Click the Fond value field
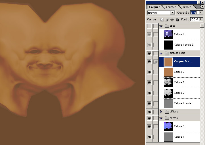This screenshot has height=145, width=205. pos(195,19)
